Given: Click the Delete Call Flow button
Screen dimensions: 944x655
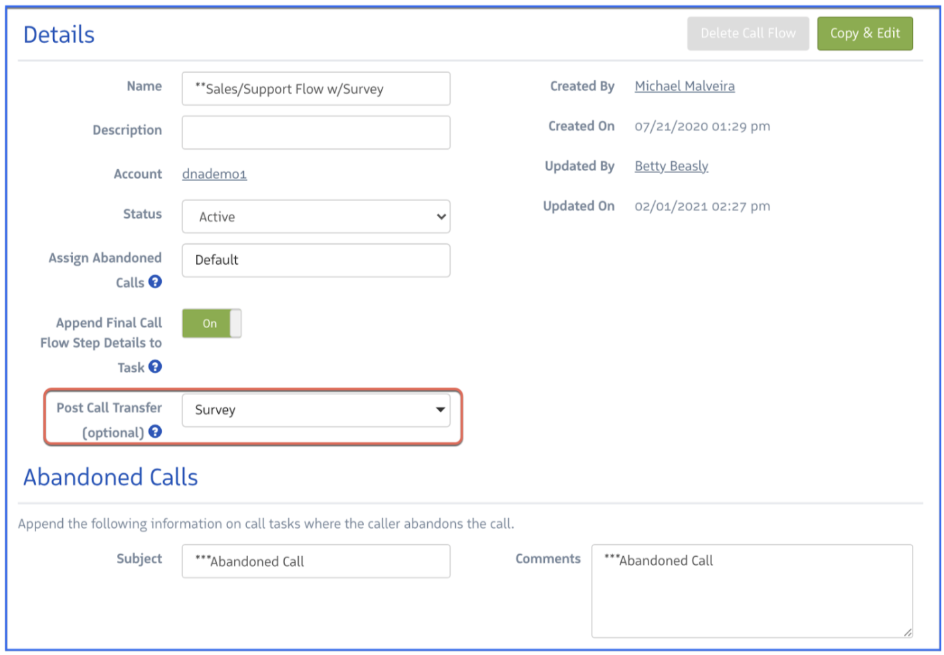Looking at the screenshot, I should coord(747,33).
